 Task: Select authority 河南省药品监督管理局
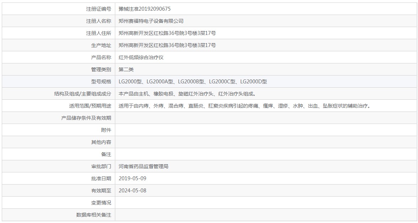click(x=143, y=166)
